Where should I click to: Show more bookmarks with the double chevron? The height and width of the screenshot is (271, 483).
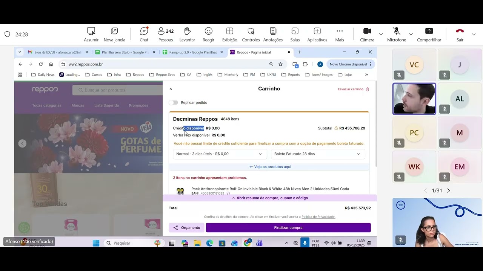(x=366, y=75)
